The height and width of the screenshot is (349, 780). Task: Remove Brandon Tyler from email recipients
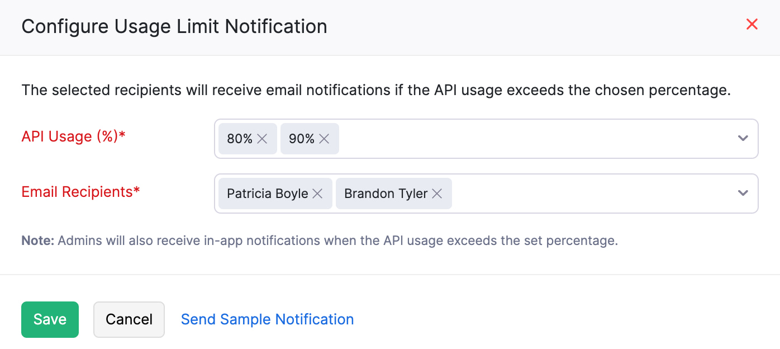(436, 193)
